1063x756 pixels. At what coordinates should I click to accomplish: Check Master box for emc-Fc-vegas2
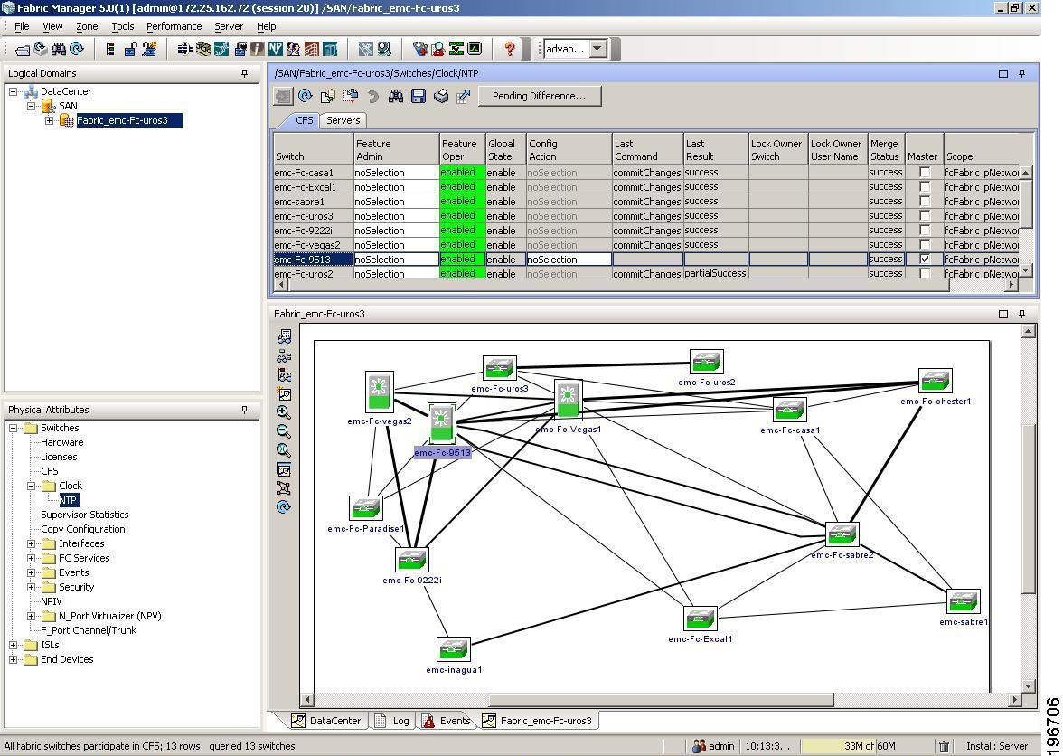[x=925, y=245]
